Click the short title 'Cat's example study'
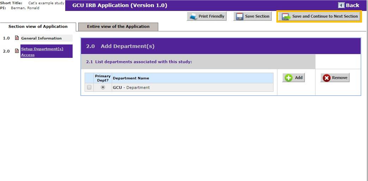 coord(46,3)
